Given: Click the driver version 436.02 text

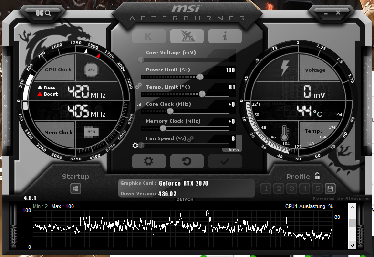Looking at the screenshot, I should (167, 194).
